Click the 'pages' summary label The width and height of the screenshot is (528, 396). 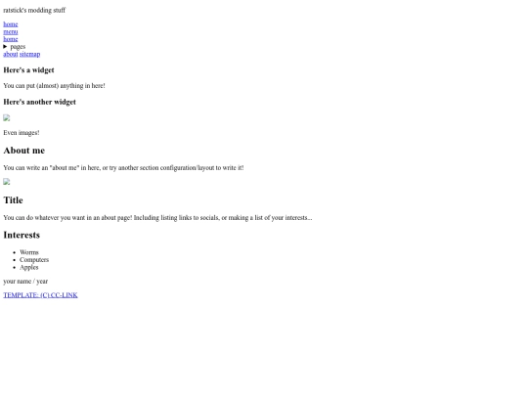coord(18,47)
